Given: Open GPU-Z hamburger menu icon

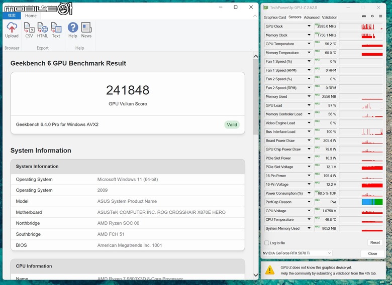Looking at the screenshot, I should coord(380,16).
